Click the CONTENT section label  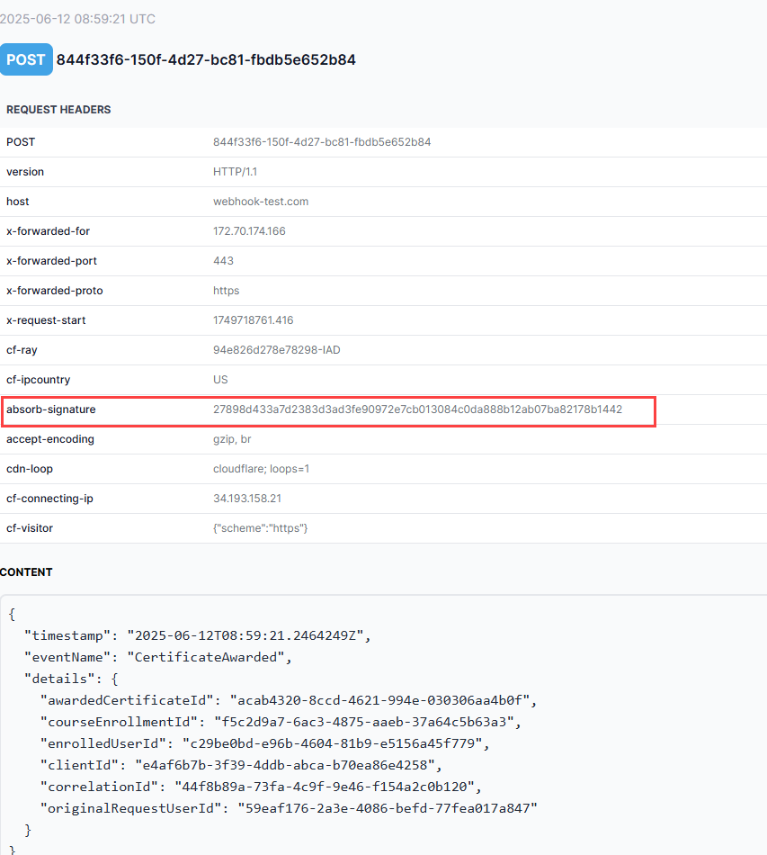pyautogui.click(x=28, y=571)
